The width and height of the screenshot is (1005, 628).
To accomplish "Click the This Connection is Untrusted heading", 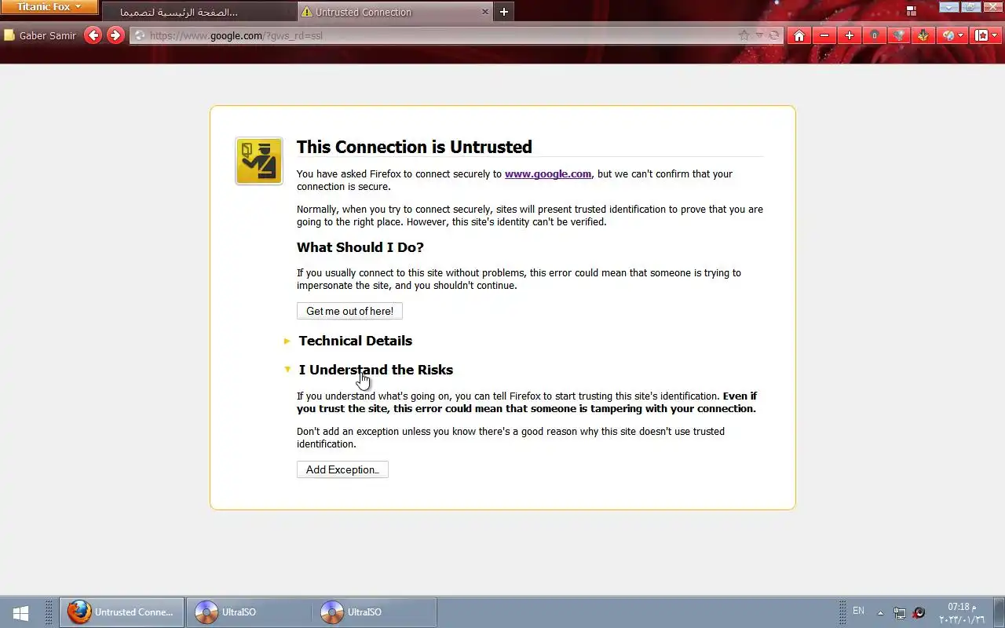I will [414, 147].
